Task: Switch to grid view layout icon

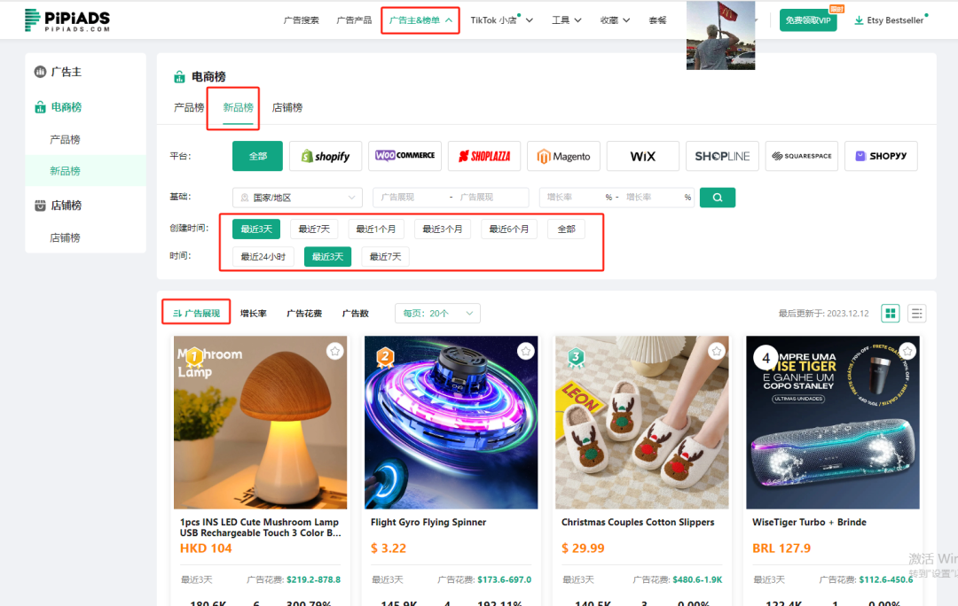Action: click(891, 313)
